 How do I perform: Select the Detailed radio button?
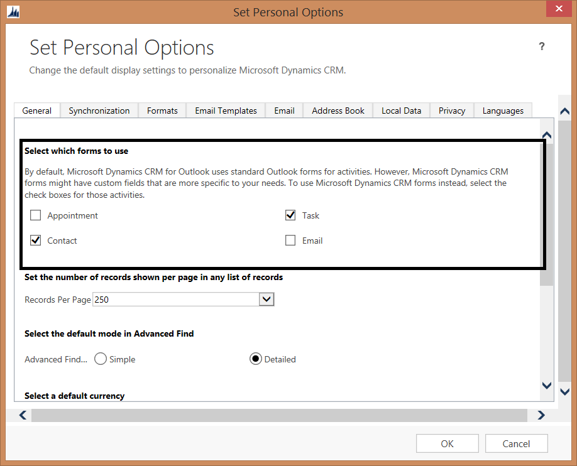[x=256, y=358]
